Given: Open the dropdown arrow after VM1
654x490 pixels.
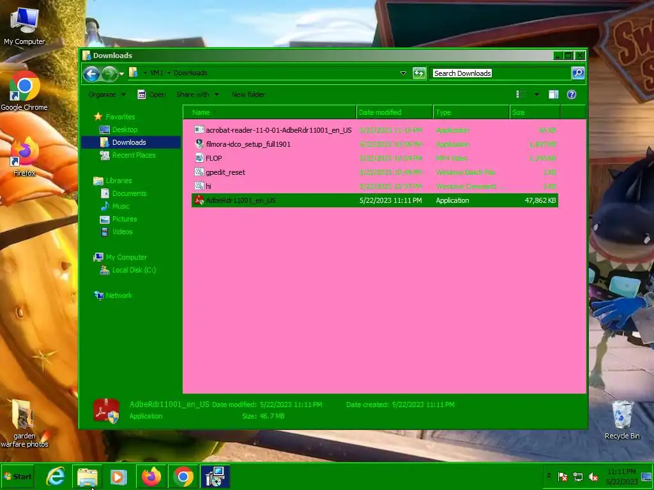Looking at the screenshot, I should point(169,73).
